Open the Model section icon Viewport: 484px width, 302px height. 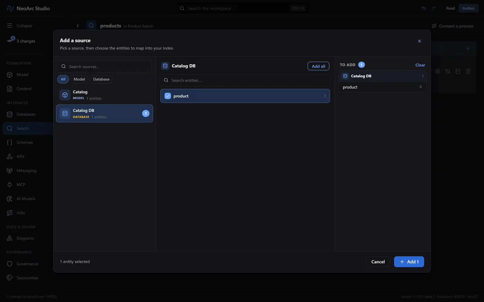(x=10, y=75)
